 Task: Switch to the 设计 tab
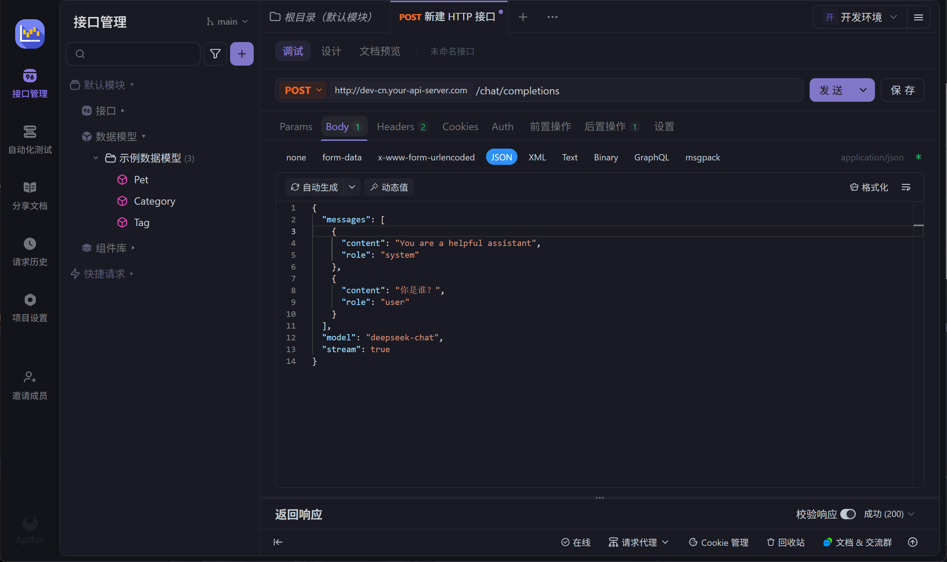point(331,51)
